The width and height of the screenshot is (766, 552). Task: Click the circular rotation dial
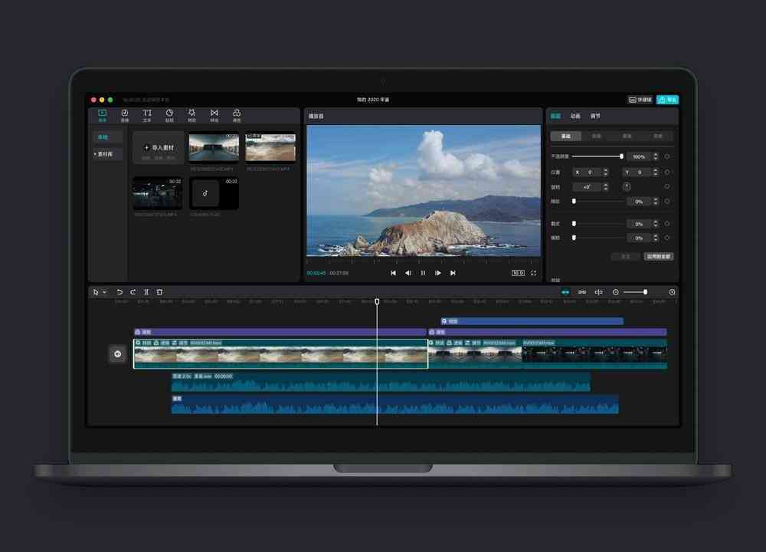(x=627, y=187)
